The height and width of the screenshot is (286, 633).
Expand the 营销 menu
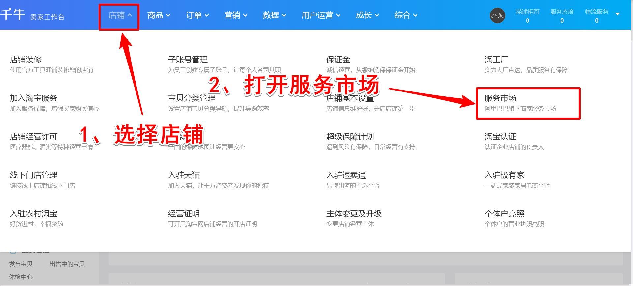click(236, 15)
